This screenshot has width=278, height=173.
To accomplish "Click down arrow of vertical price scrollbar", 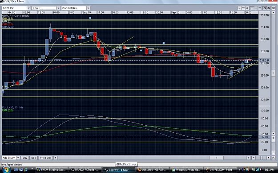I will pyautogui.click(x=273, y=133).
